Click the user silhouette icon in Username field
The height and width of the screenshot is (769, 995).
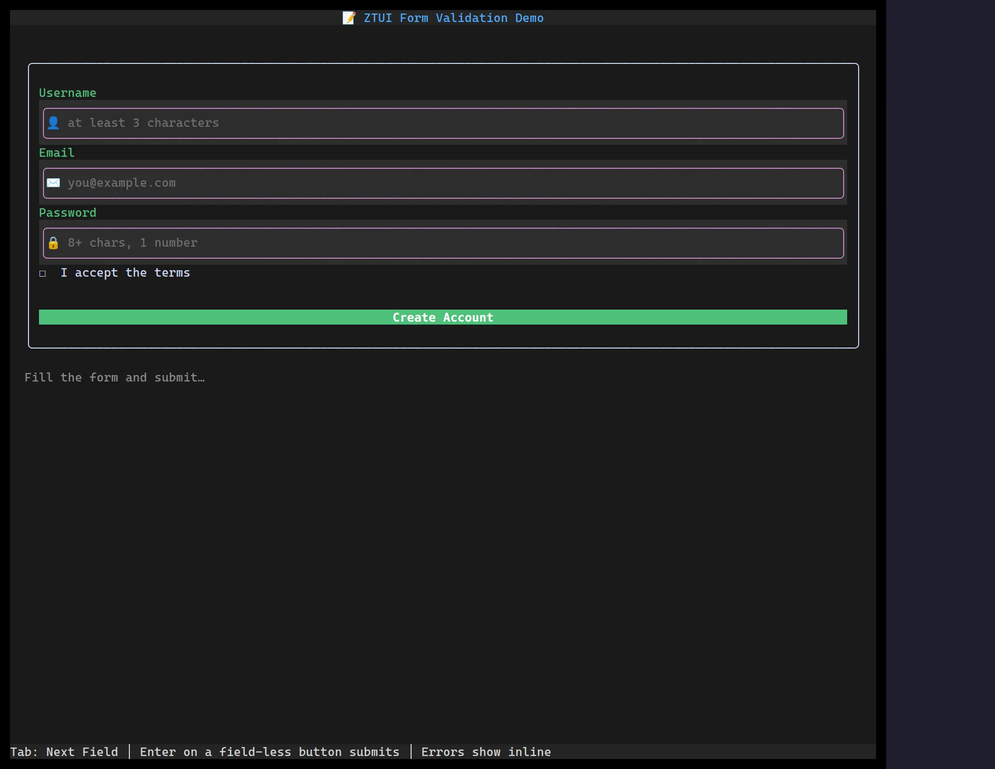(x=53, y=123)
